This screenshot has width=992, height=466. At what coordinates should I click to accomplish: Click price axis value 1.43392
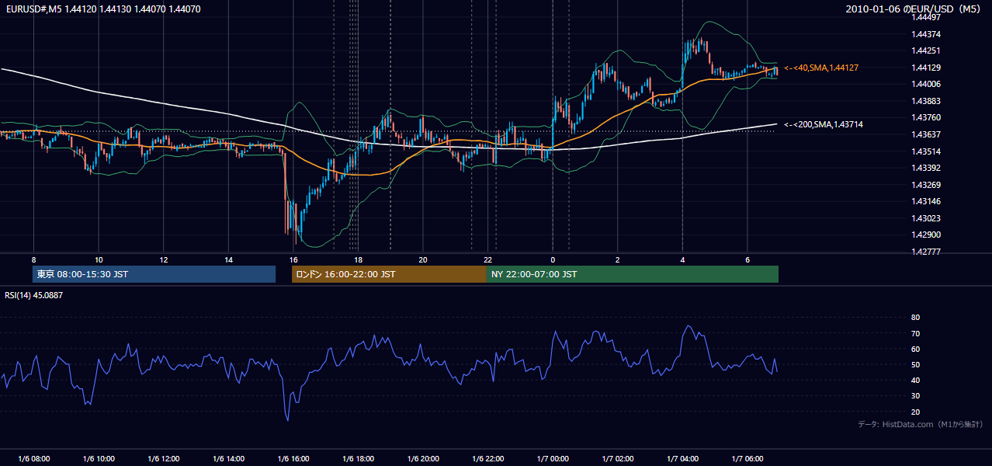tap(926, 169)
